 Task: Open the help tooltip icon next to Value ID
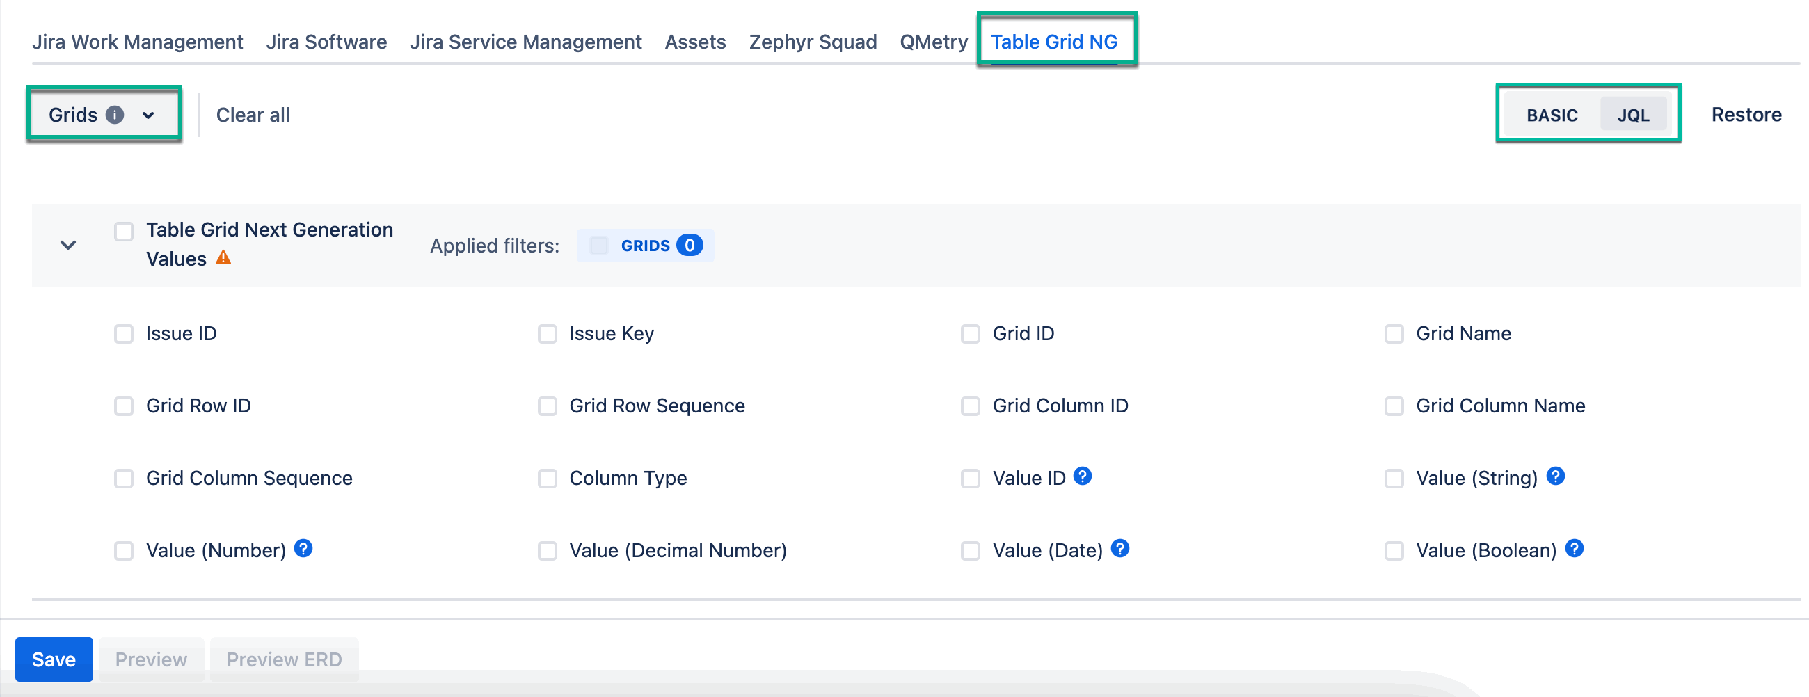(x=1082, y=476)
